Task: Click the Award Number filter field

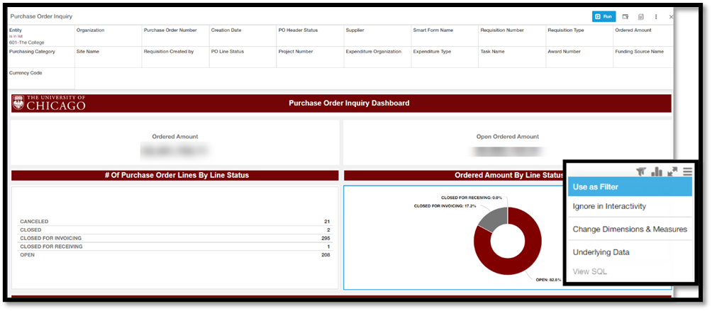Action: 579,57
